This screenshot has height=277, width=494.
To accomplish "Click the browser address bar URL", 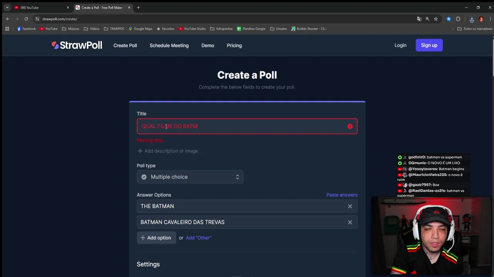I will click(x=59, y=19).
